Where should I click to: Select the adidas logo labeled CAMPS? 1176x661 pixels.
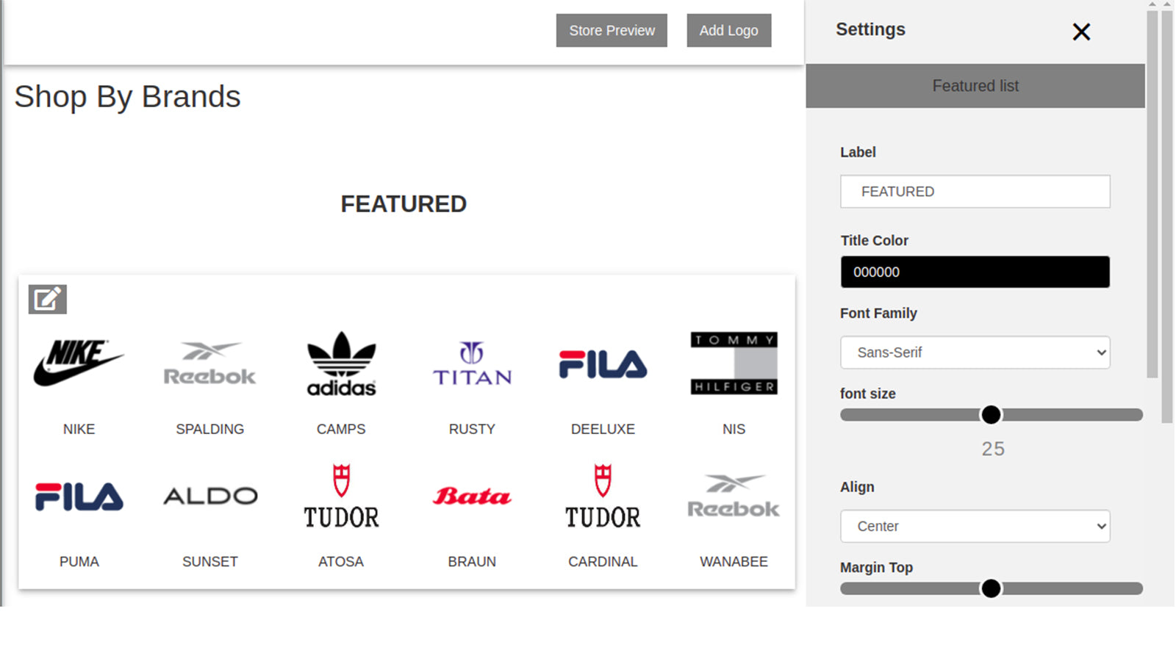(x=340, y=364)
